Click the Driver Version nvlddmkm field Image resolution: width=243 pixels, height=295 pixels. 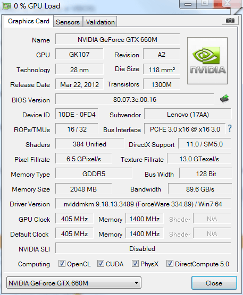[x=143, y=204]
